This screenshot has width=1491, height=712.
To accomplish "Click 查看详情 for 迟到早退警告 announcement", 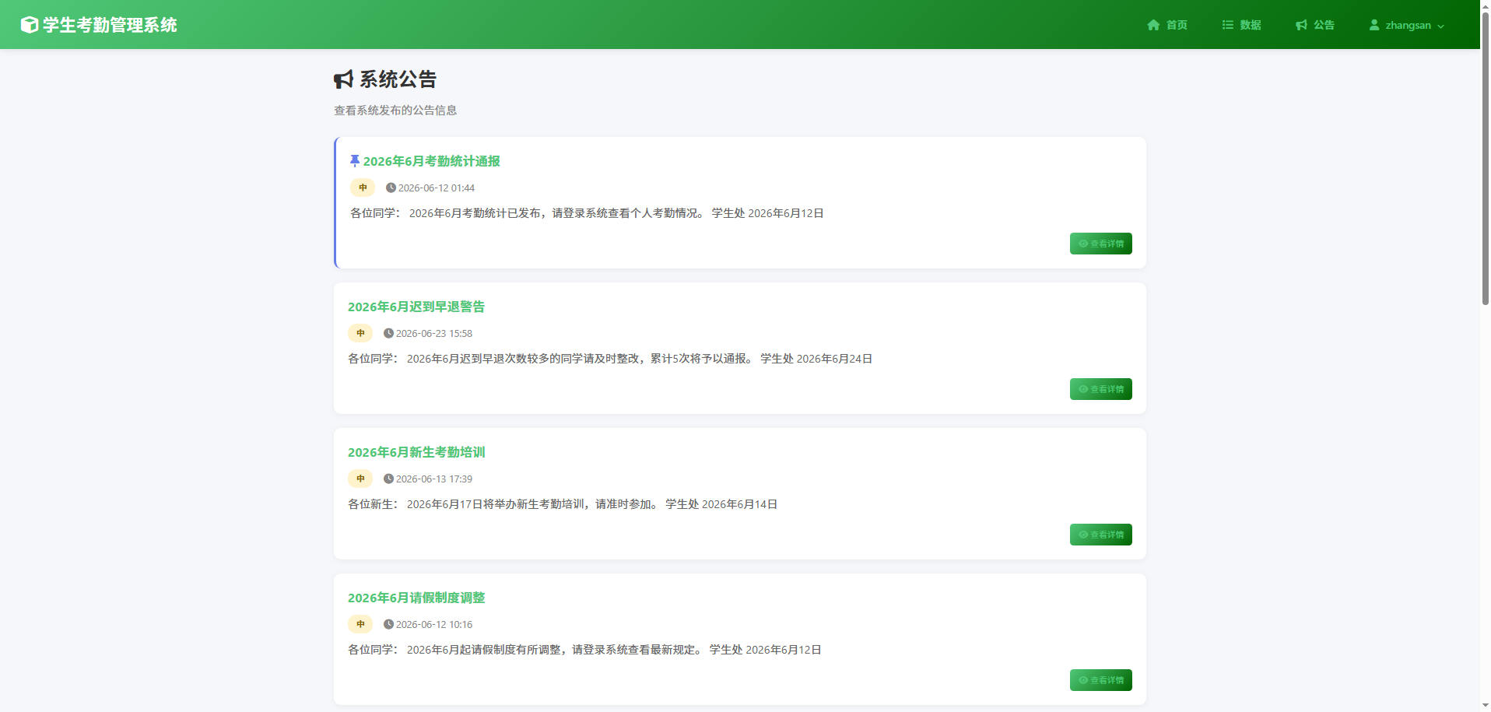I will (1101, 389).
